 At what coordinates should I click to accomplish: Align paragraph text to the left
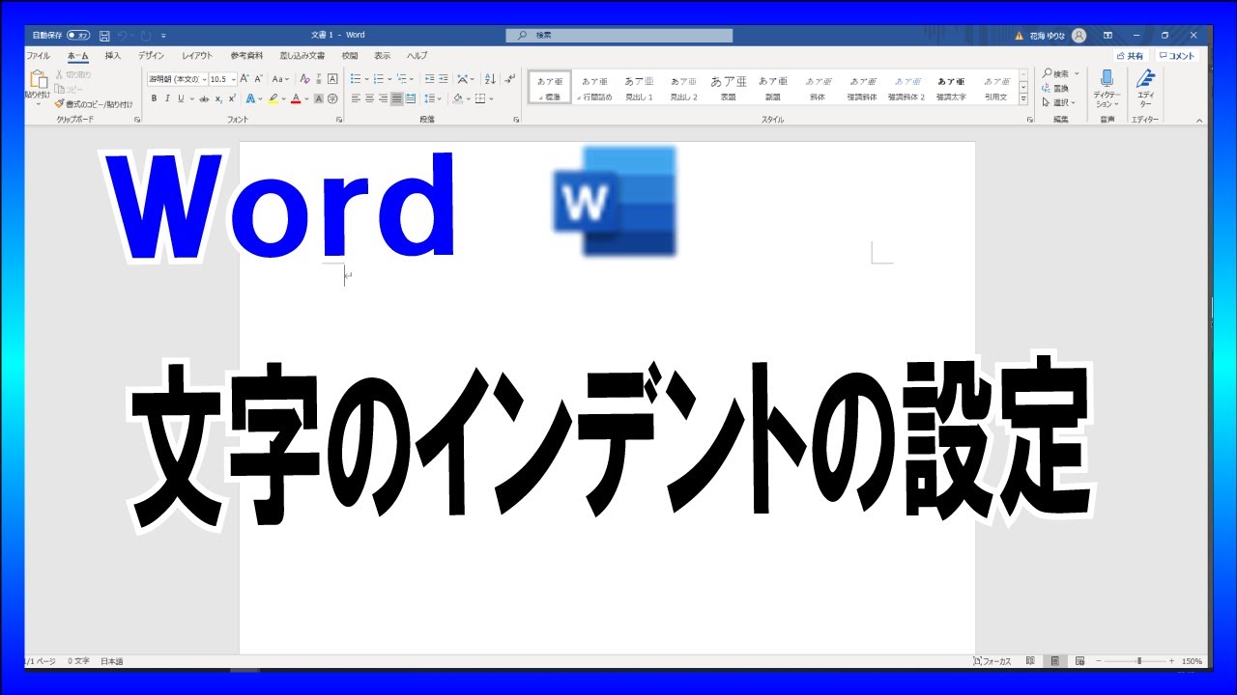pyautogui.click(x=356, y=98)
